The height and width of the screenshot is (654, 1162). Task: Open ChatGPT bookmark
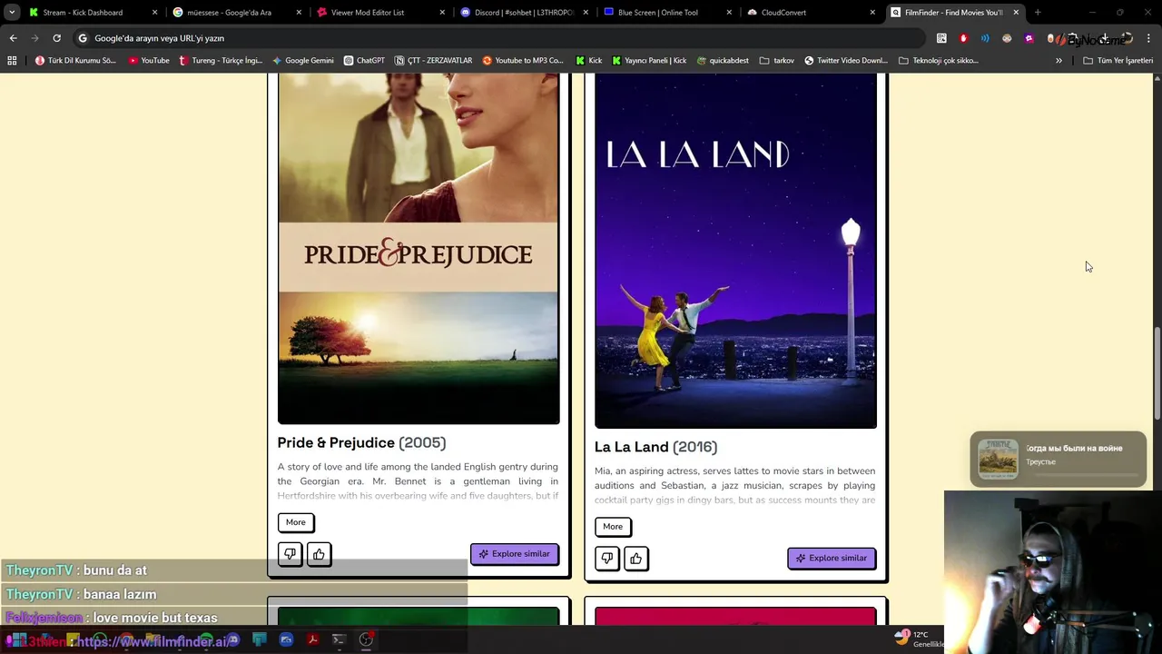[364, 61]
